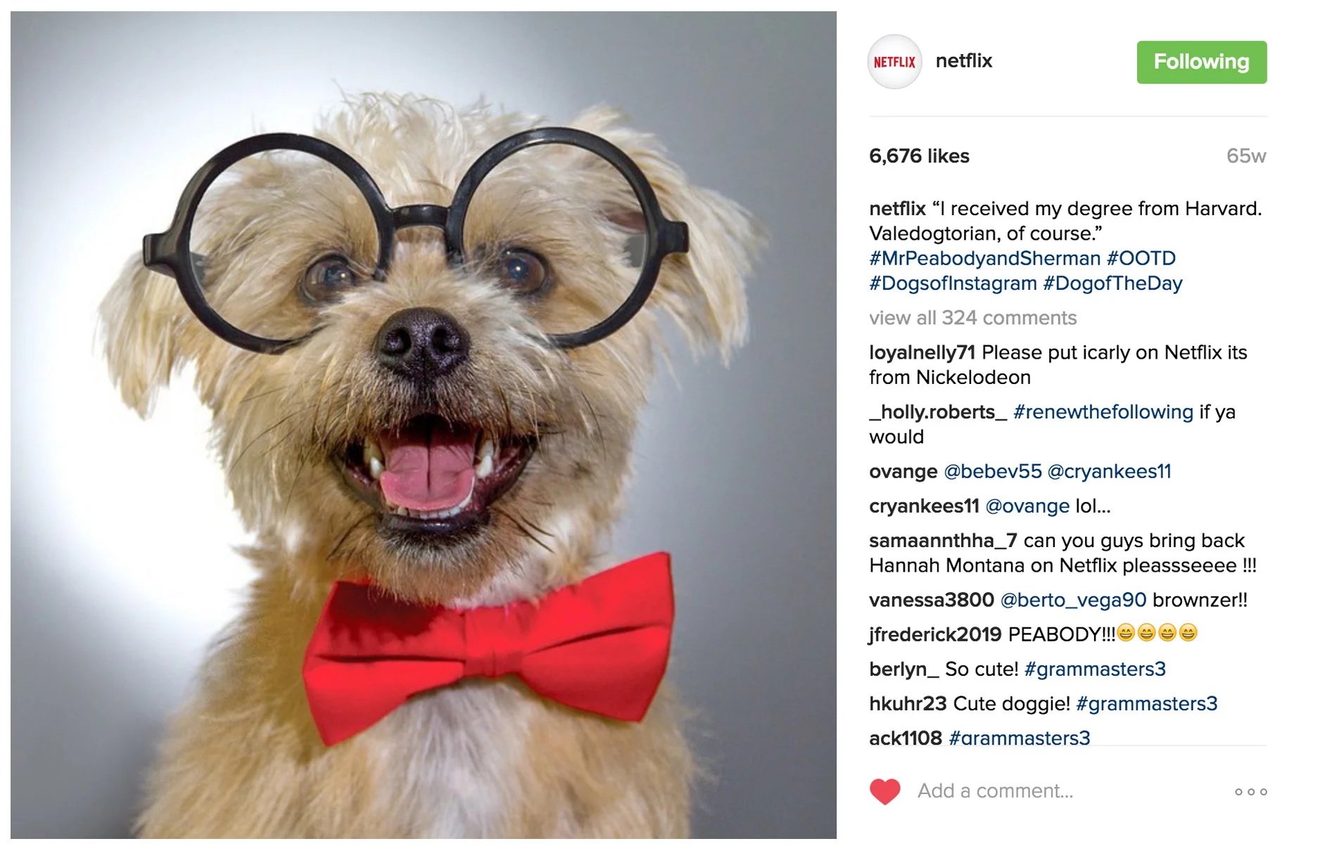Screen dimensions: 1320x846
Task: Open the #DogofTheDay hashtag
Action: click(x=1112, y=283)
